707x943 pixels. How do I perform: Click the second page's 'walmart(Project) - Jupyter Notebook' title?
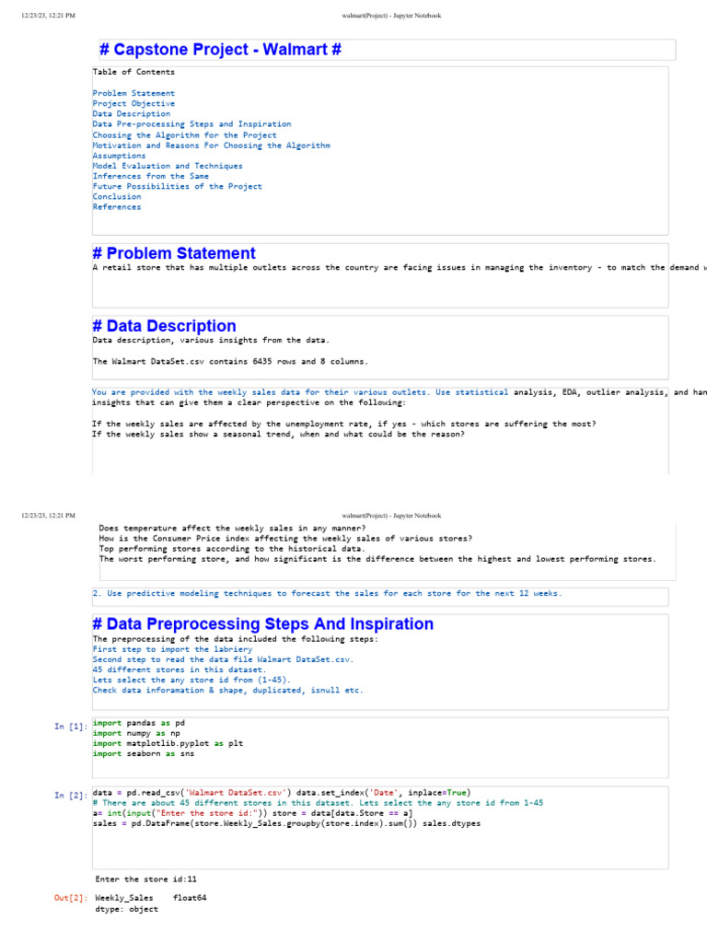coord(391,516)
